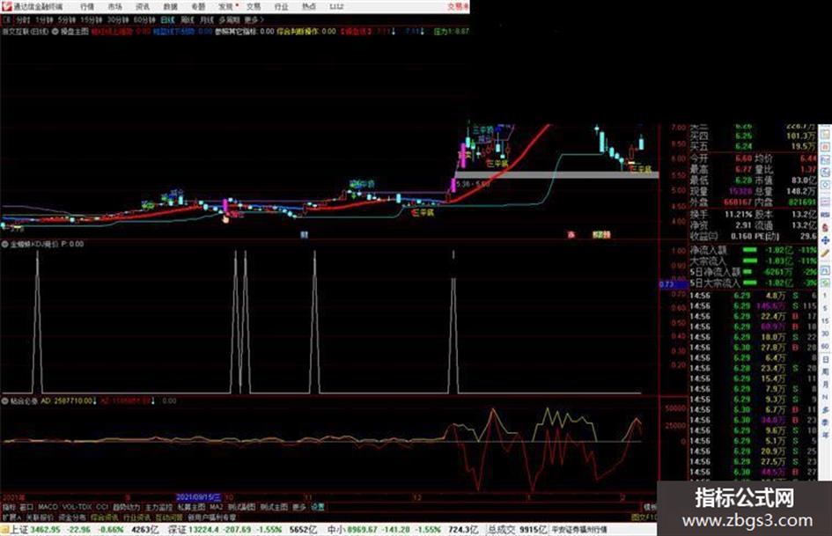Viewport: 832px width, 536px height.
Task: Switch chart to 分时 period
Action: click(x=23, y=19)
